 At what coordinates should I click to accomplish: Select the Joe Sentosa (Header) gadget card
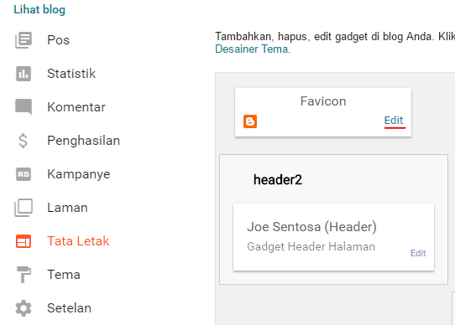pyautogui.click(x=334, y=237)
